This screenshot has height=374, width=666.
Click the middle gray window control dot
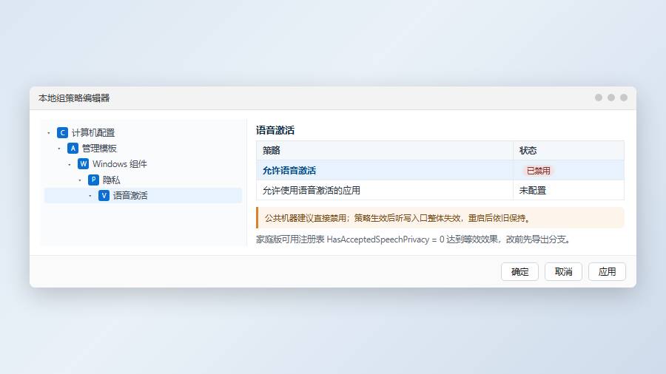pyautogui.click(x=611, y=98)
